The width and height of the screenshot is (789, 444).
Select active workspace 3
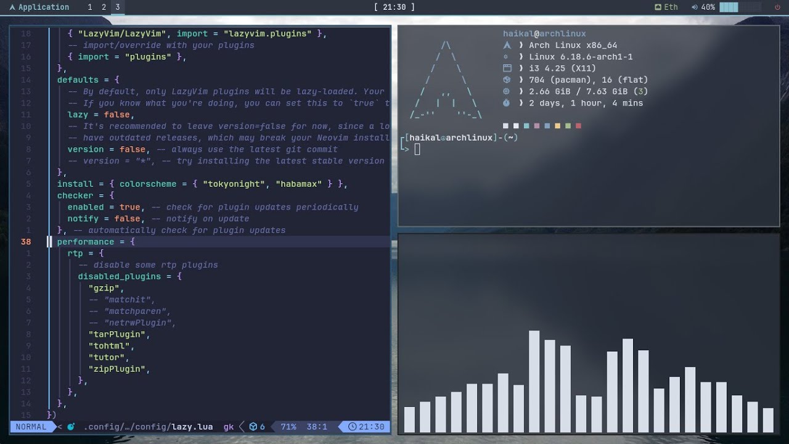pyautogui.click(x=117, y=7)
